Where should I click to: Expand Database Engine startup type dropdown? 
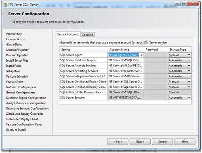click(189, 60)
